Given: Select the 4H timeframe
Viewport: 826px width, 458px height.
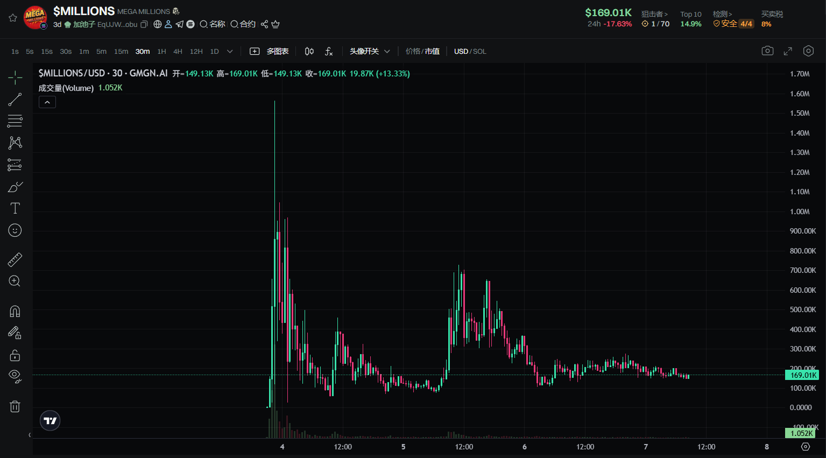Looking at the screenshot, I should coord(178,52).
